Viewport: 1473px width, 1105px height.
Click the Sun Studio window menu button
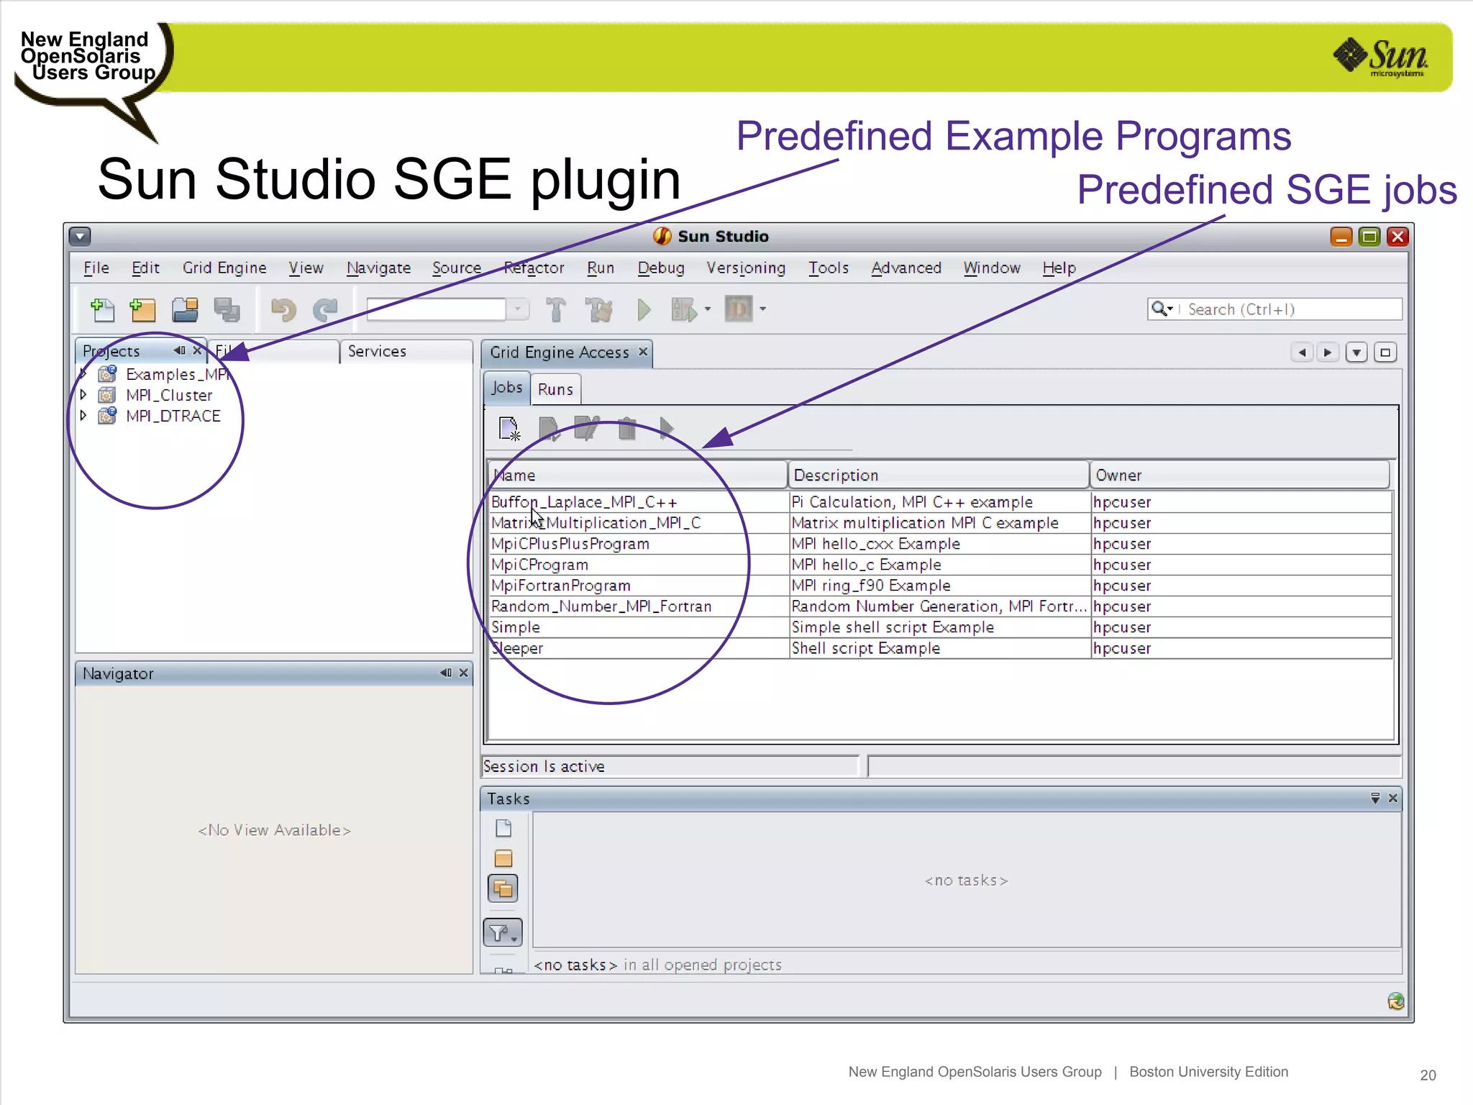click(80, 236)
